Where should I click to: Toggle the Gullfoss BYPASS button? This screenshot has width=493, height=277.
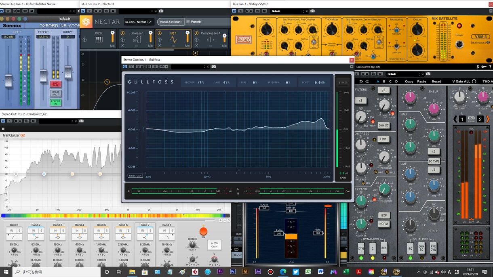pos(343,82)
